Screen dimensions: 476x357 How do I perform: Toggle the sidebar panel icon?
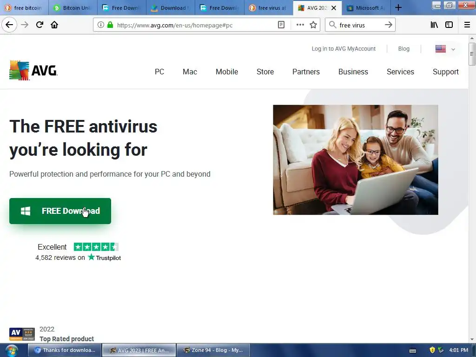pyautogui.click(x=449, y=25)
